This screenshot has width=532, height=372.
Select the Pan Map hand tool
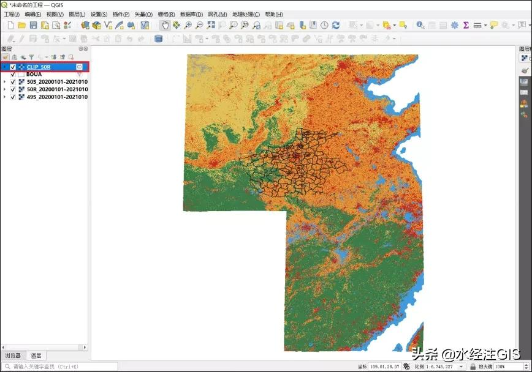[x=165, y=25]
